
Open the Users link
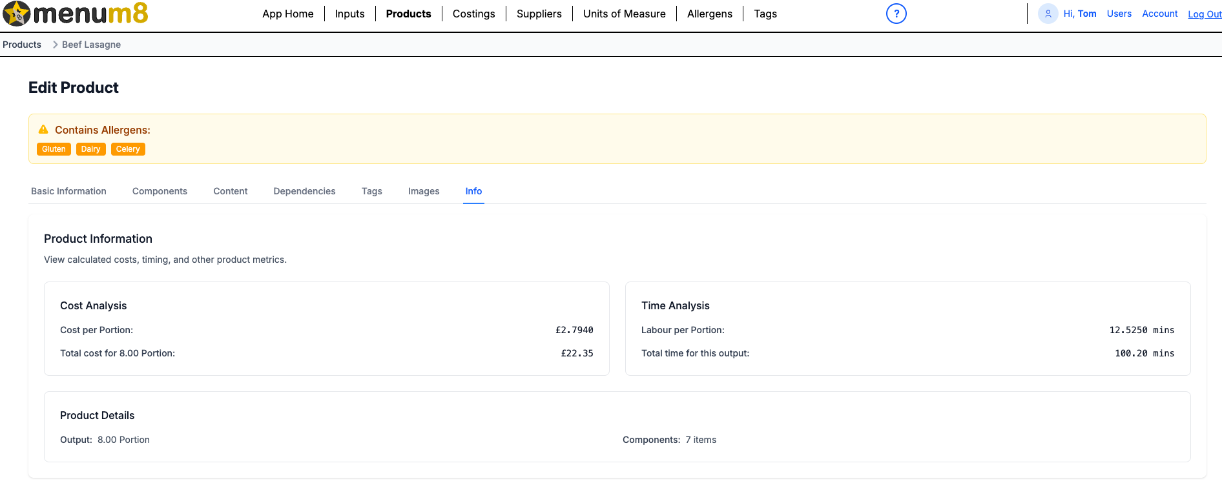(1119, 14)
